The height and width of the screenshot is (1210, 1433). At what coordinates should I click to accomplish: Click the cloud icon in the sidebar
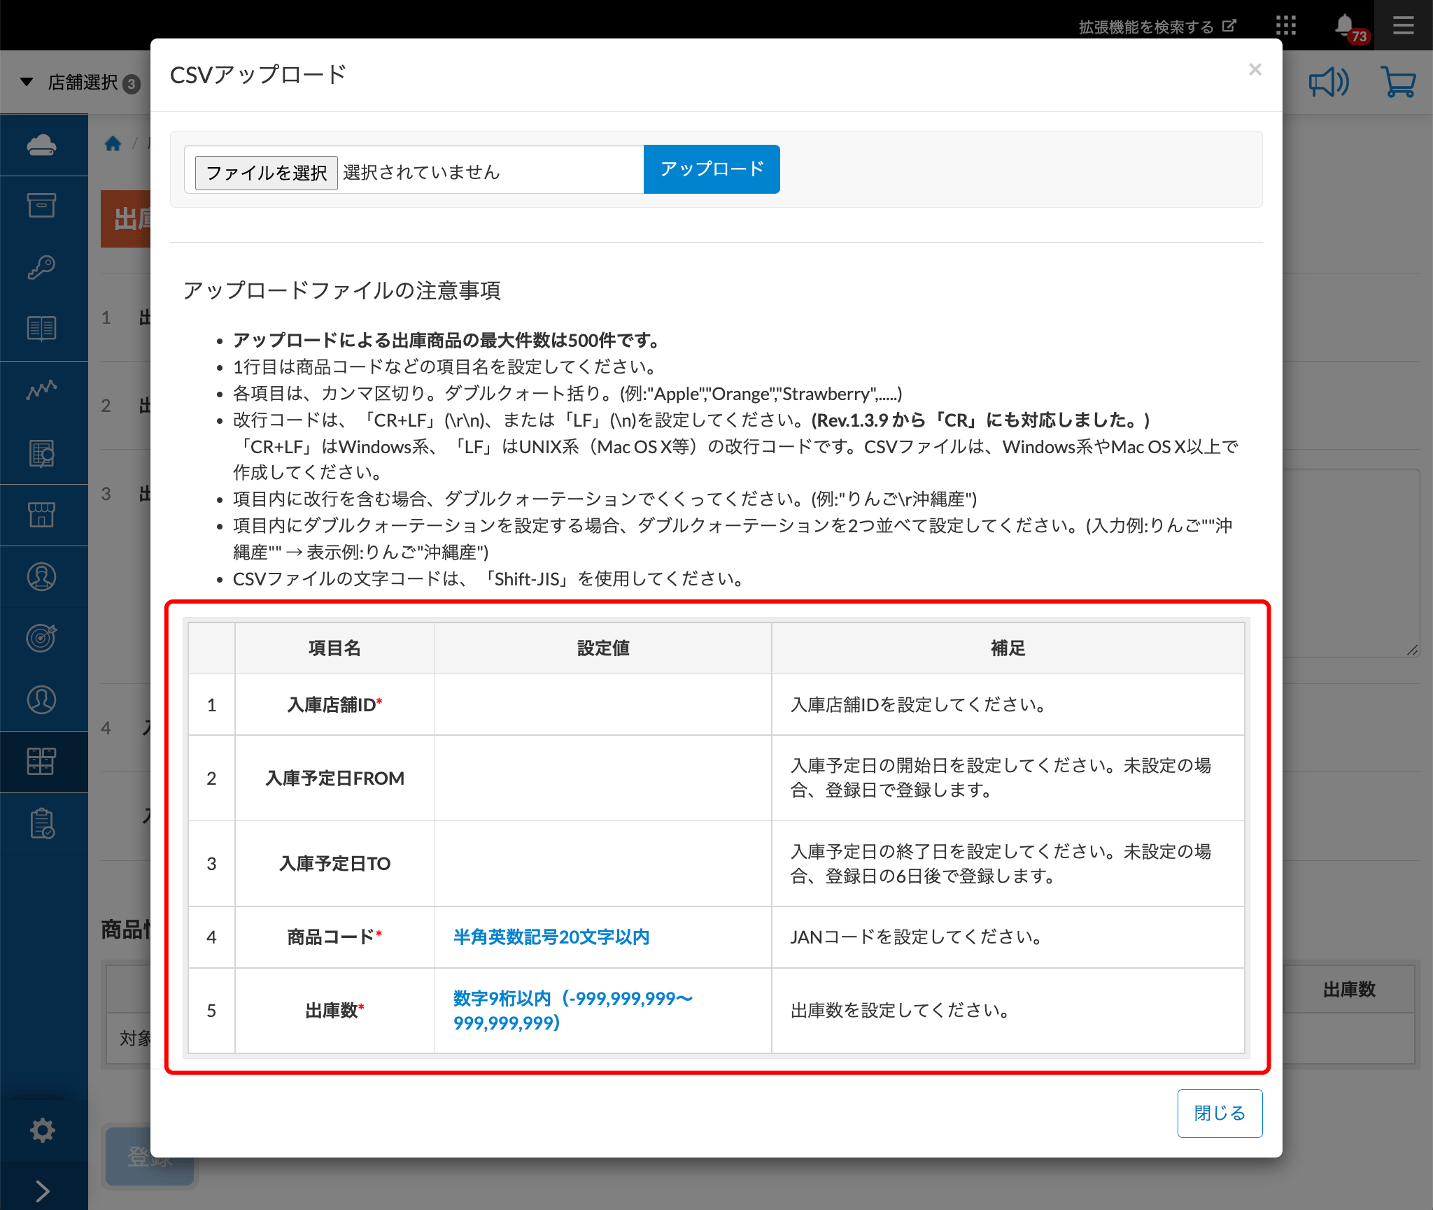point(42,145)
